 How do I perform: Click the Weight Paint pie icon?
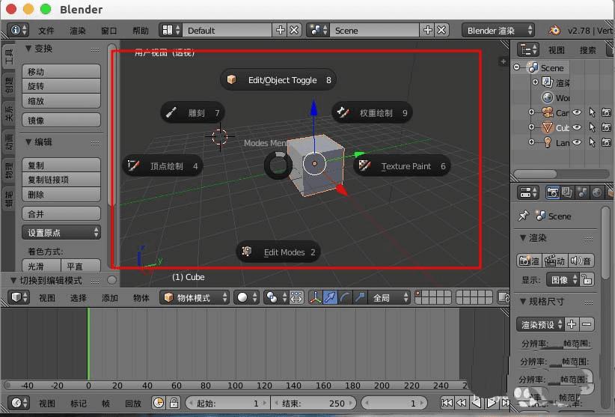pos(343,113)
